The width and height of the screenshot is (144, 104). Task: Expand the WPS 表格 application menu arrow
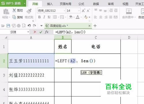(24, 3)
